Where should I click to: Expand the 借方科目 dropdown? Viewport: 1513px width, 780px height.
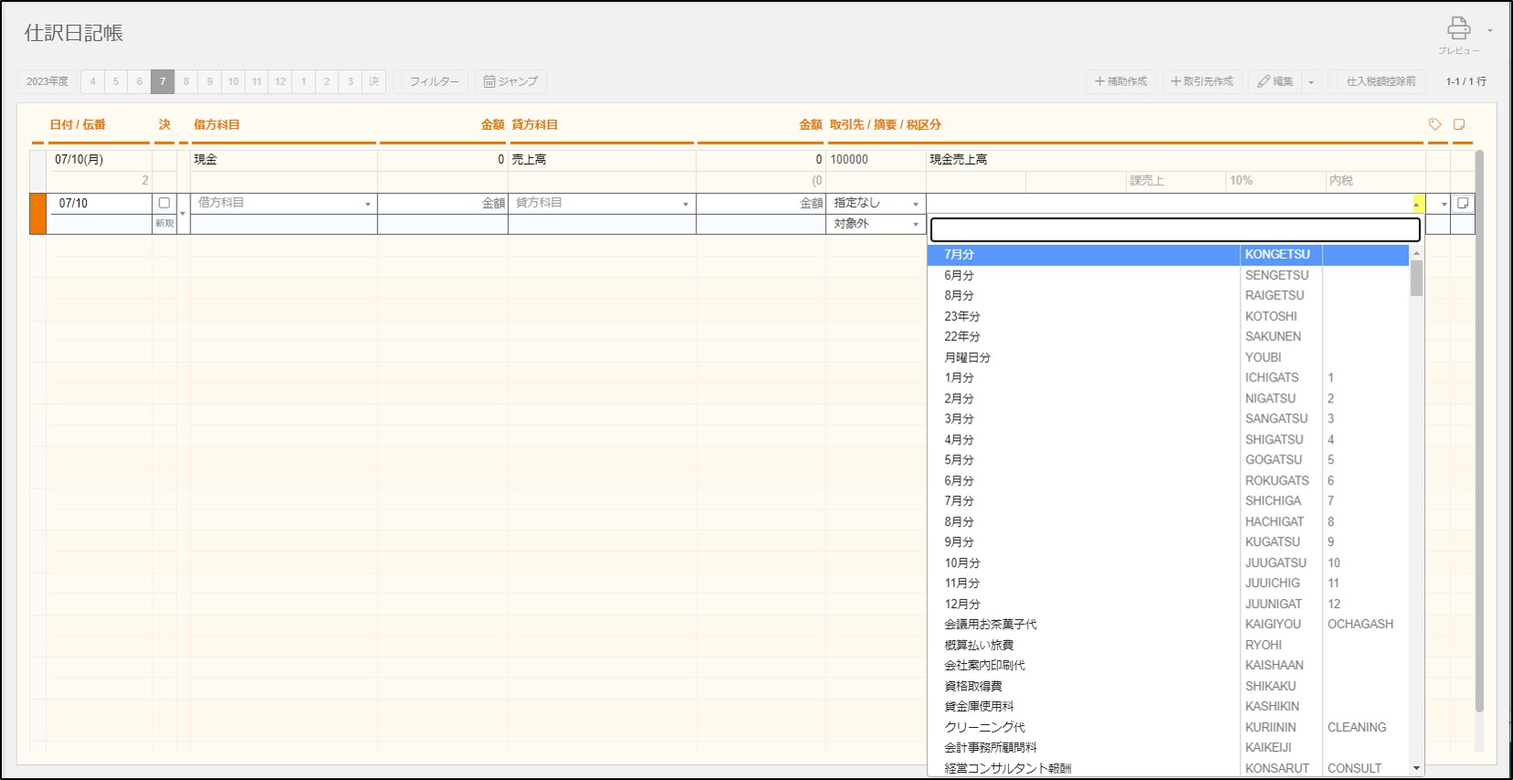click(x=368, y=204)
